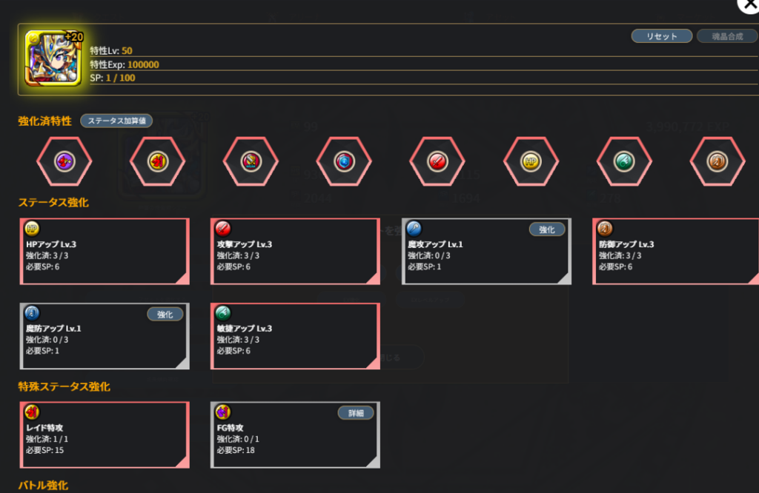Open 詳細 for the FG特攻 trait
This screenshot has width=759, height=493.
point(355,413)
